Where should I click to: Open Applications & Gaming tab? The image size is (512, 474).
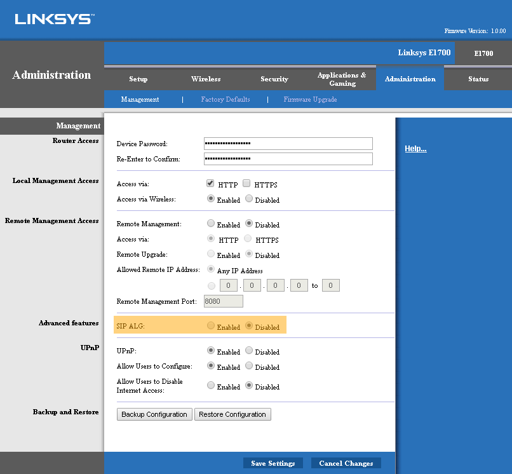[x=342, y=79]
